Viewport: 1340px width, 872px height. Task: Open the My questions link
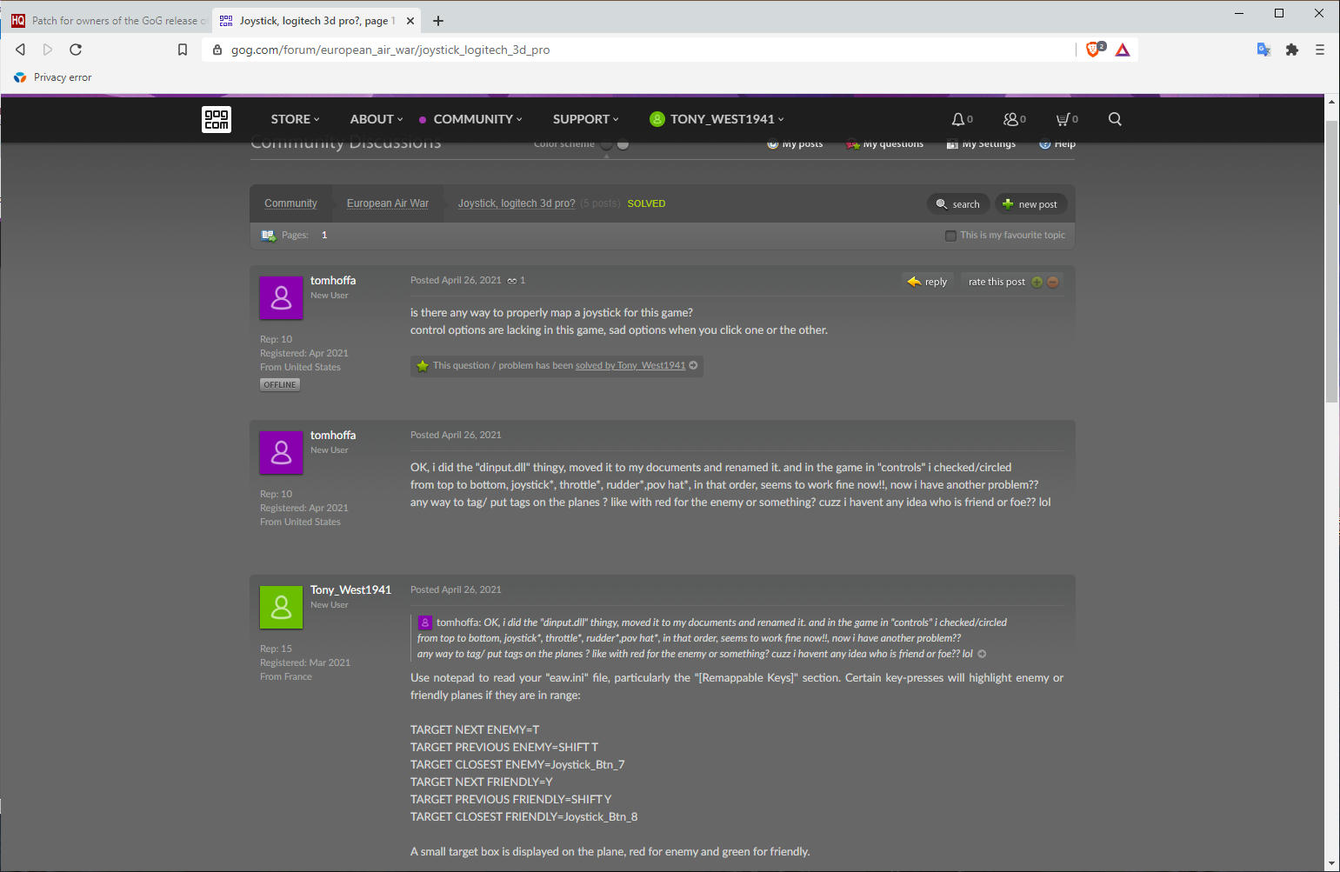pyautogui.click(x=884, y=143)
